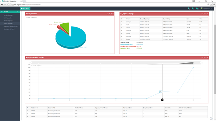Open settings wrench on Çalışma Geçmişi panel

[204, 14]
